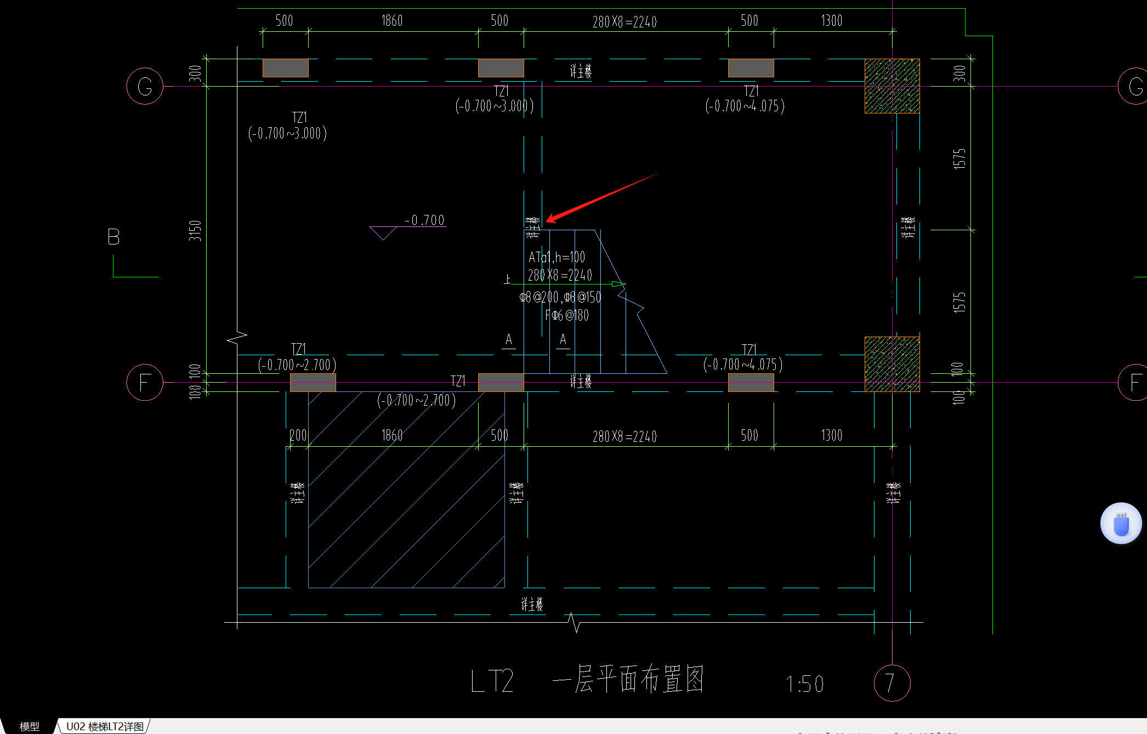Image resolution: width=1147 pixels, height=734 pixels.
Task: Select the upper 1575 dimension text
Action: (x=959, y=158)
